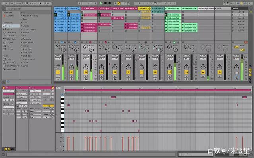Open clip color dropdown

pyautogui.click(x=9, y=94)
